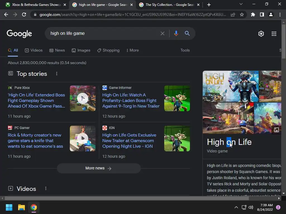Close the high on life game tab
This screenshot has height=214, width=286.
click(x=132, y=5)
